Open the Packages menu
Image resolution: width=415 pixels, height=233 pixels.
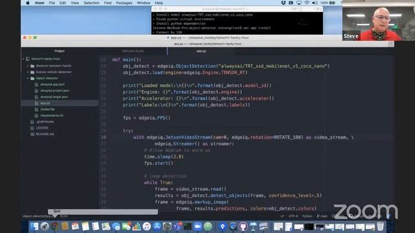tap(124, 3)
